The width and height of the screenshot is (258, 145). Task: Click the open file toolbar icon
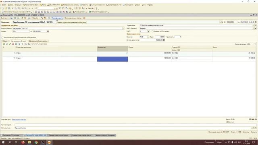(6, 8)
